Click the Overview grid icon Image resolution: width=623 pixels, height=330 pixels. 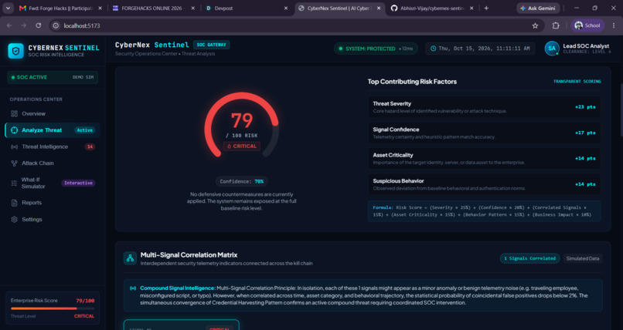15,113
